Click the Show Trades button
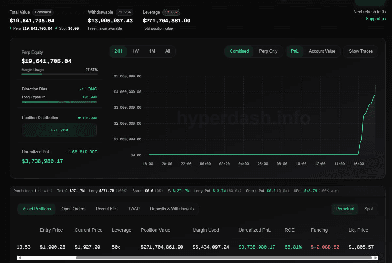Image resolution: width=392 pixels, height=263 pixels. click(x=361, y=51)
